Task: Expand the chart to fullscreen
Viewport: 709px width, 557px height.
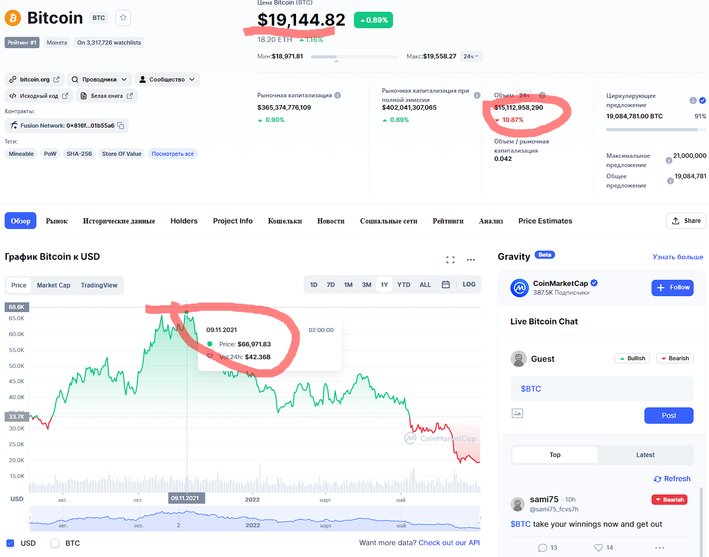Action: (450, 260)
